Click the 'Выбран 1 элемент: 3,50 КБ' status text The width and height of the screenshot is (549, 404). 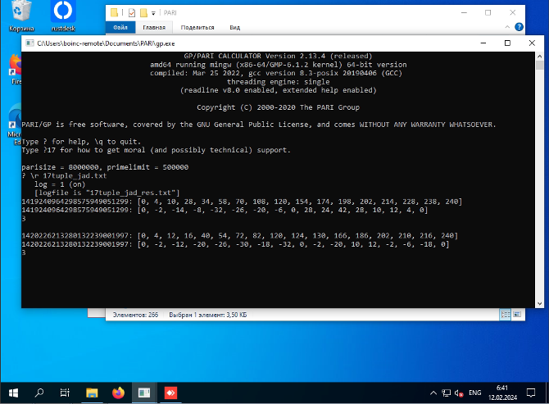pyautogui.click(x=207, y=315)
